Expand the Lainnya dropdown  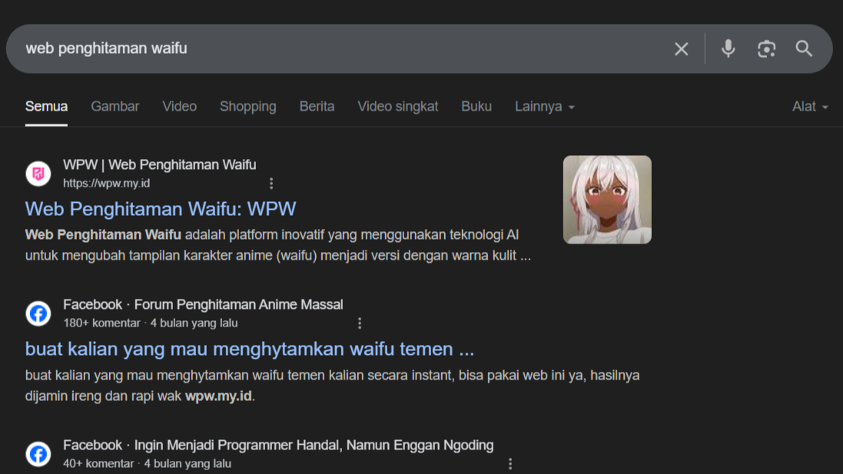tap(544, 106)
